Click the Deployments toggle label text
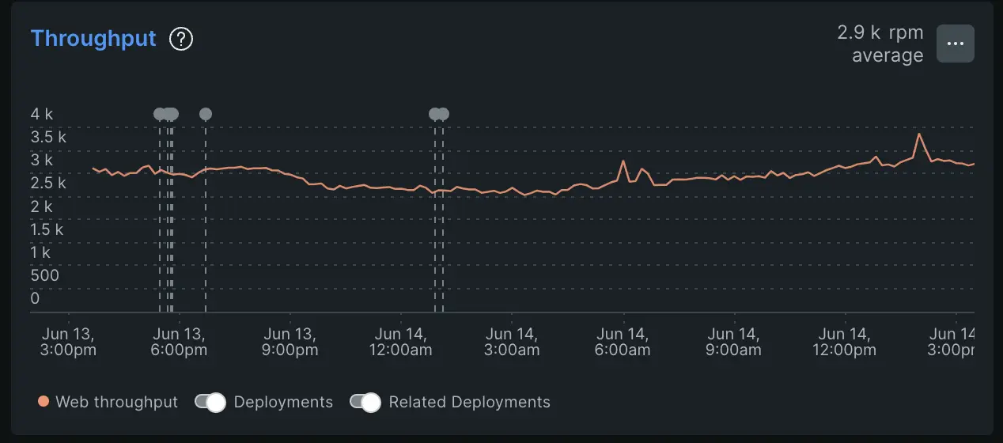 click(x=283, y=402)
